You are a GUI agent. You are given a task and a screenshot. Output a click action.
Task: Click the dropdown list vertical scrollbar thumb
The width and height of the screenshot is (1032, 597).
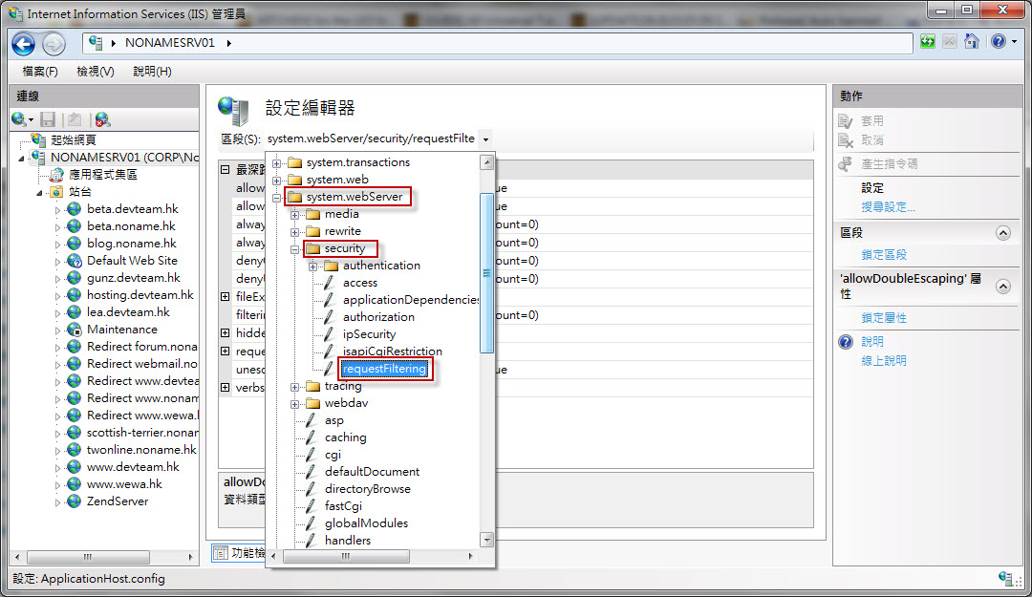(487, 273)
